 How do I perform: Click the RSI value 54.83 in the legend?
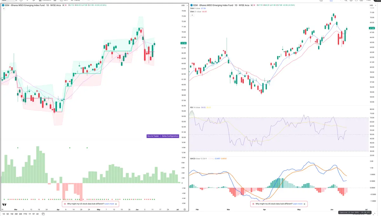point(203,107)
